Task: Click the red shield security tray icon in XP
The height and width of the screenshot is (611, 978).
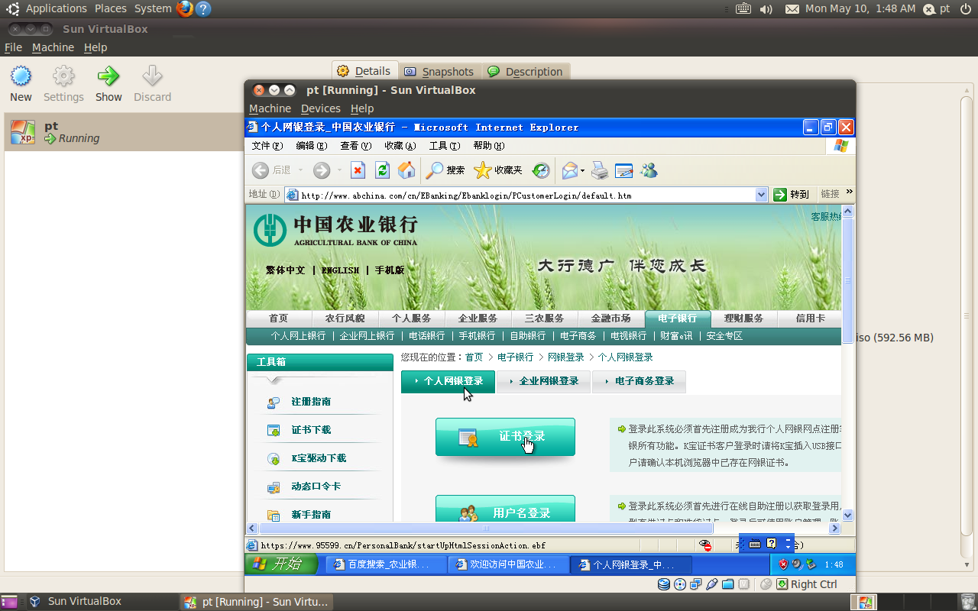Action: 783,564
